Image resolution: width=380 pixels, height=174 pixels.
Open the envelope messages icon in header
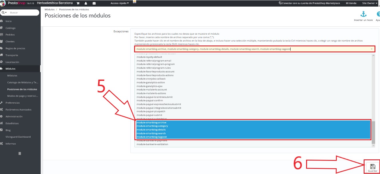94,3
